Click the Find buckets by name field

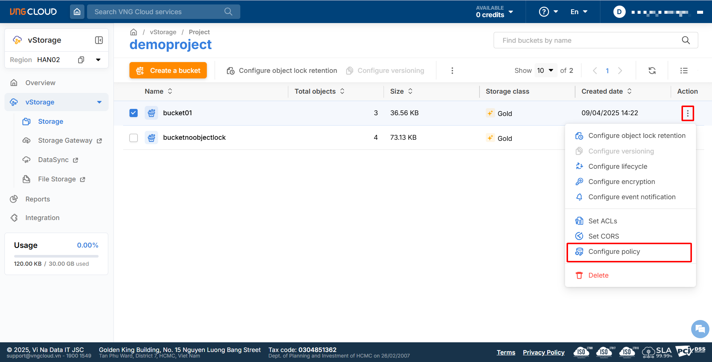[x=590, y=41]
